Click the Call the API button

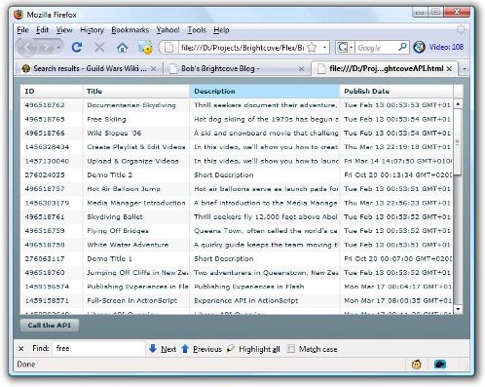(50, 326)
